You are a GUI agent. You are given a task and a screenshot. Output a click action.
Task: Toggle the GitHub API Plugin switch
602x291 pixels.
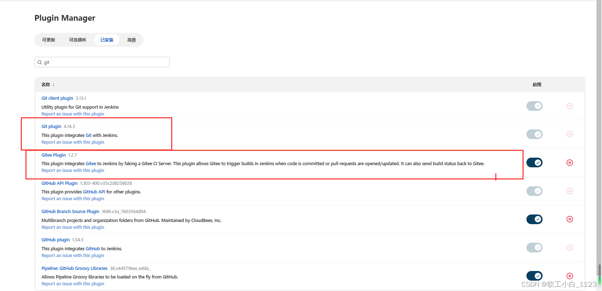[534, 191]
